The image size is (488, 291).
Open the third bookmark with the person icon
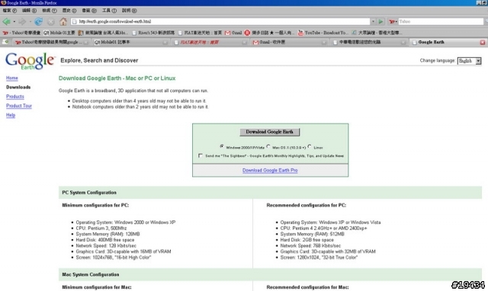click(x=103, y=33)
